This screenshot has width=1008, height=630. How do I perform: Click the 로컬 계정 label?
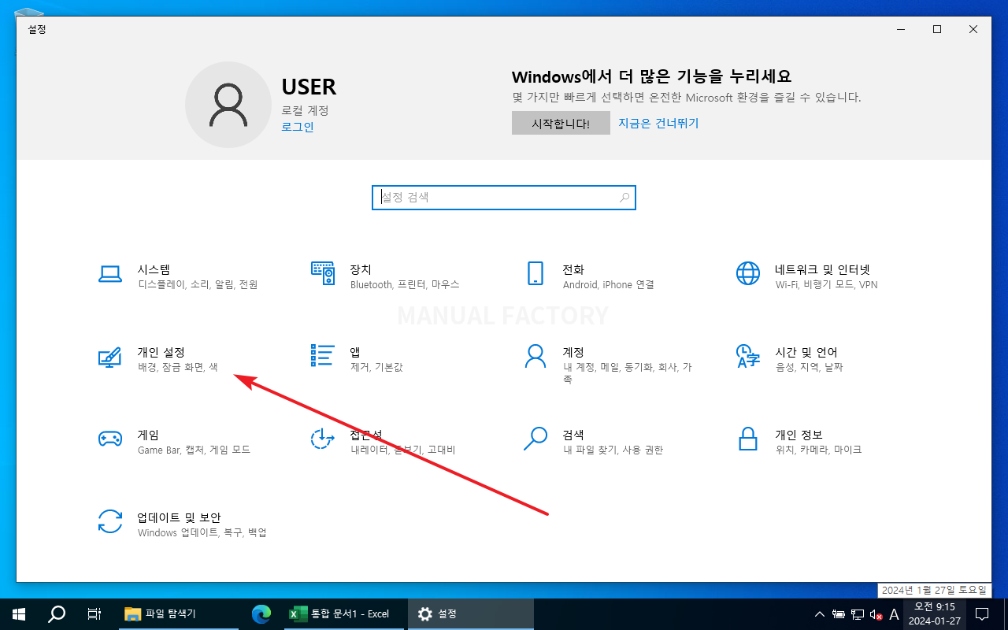click(305, 110)
